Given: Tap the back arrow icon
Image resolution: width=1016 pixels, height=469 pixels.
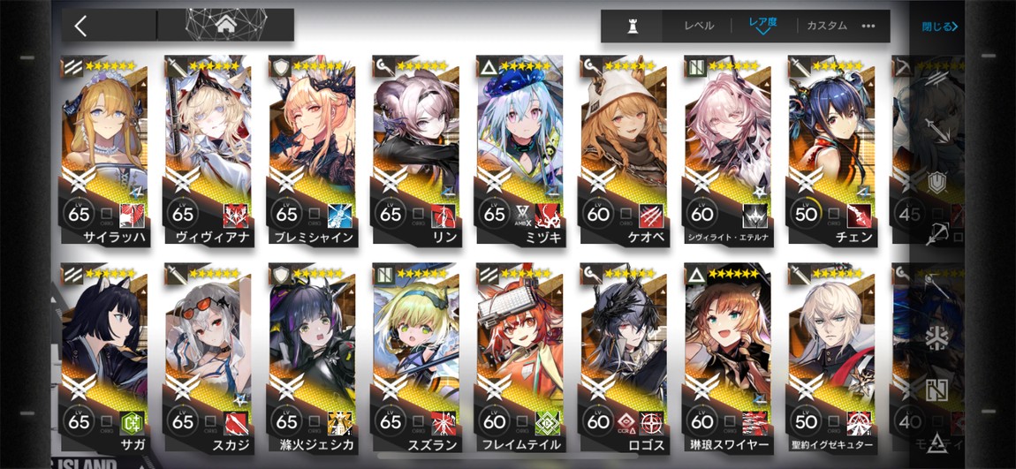Looking at the screenshot, I should (80, 26).
